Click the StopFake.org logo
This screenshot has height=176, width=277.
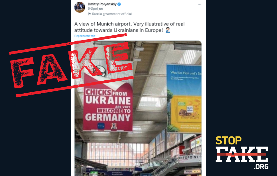(242, 152)
